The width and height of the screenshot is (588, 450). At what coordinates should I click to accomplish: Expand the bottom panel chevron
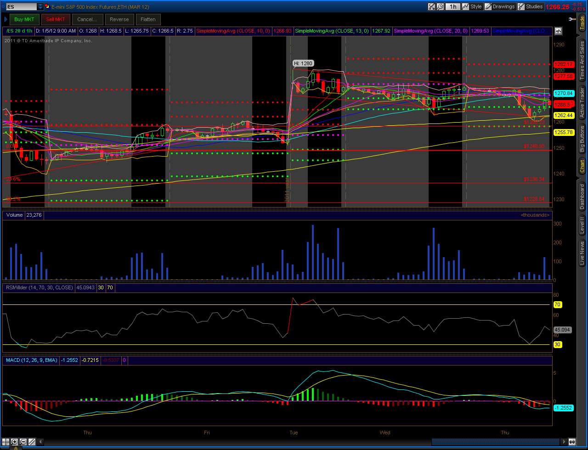[x=15, y=448]
